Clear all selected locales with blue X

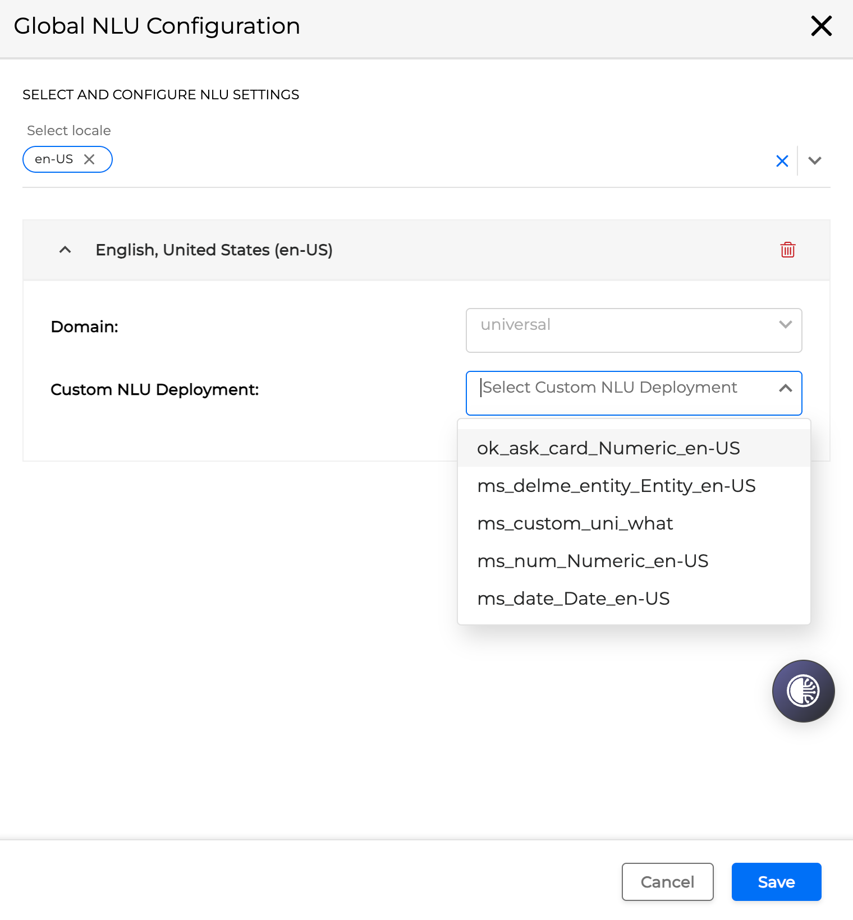(782, 161)
